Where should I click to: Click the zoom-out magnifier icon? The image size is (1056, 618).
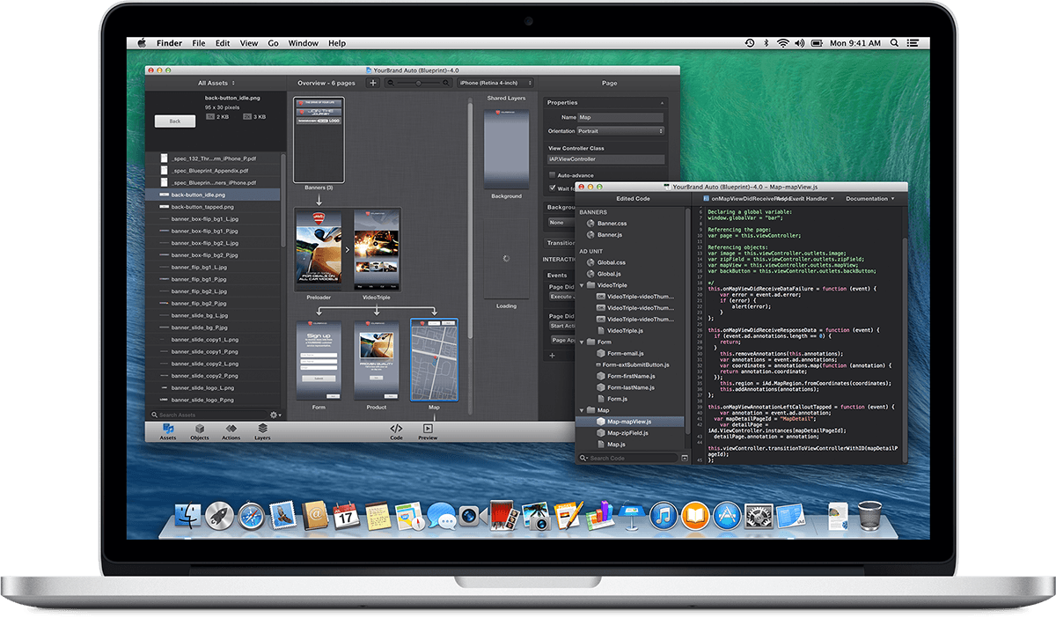click(x=390, y=83)
